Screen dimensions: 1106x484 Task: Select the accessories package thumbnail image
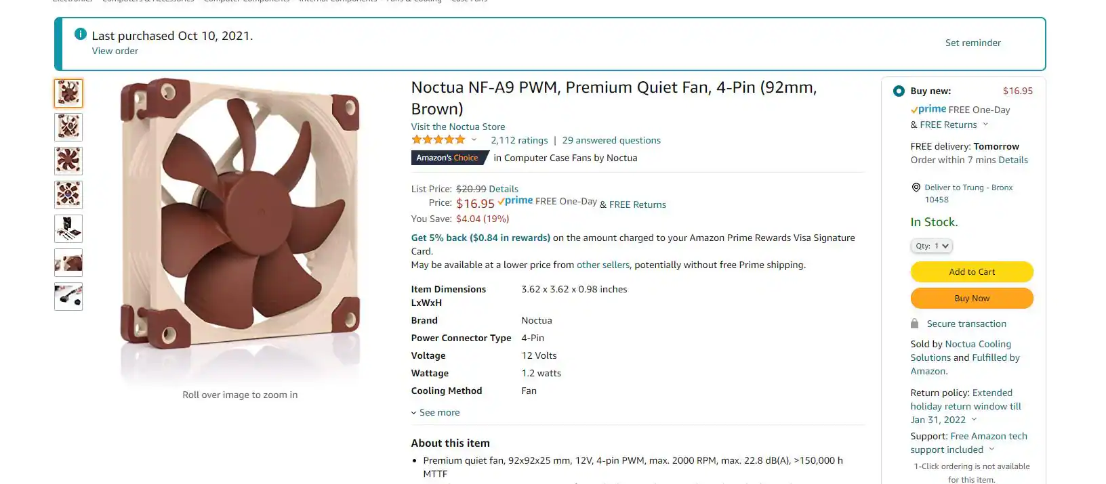68,229
